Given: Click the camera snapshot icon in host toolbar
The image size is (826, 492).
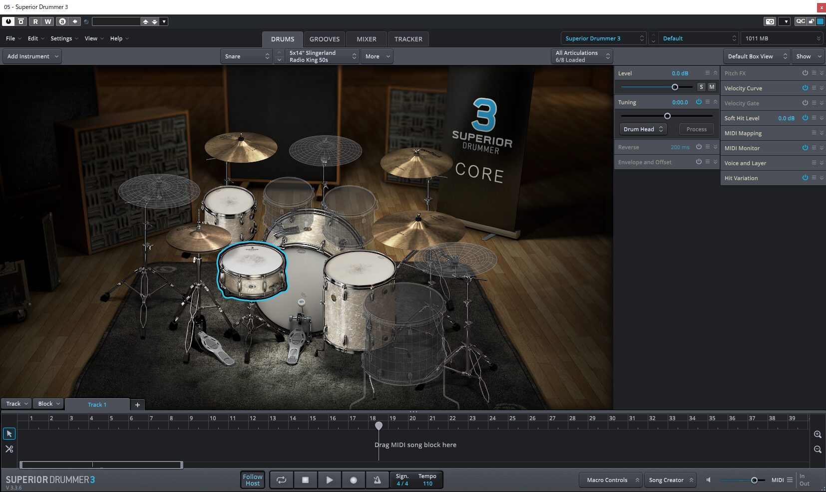Looking at the screenshot, I should [x=770, y=21].
